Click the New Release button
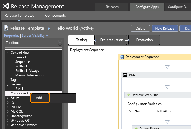 (165, 29)
